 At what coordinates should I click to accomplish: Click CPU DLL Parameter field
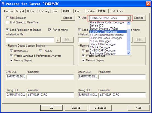pos(50,77)
